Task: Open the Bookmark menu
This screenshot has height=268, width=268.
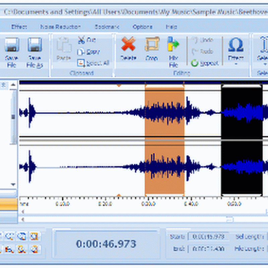Action: click(106, 27)
